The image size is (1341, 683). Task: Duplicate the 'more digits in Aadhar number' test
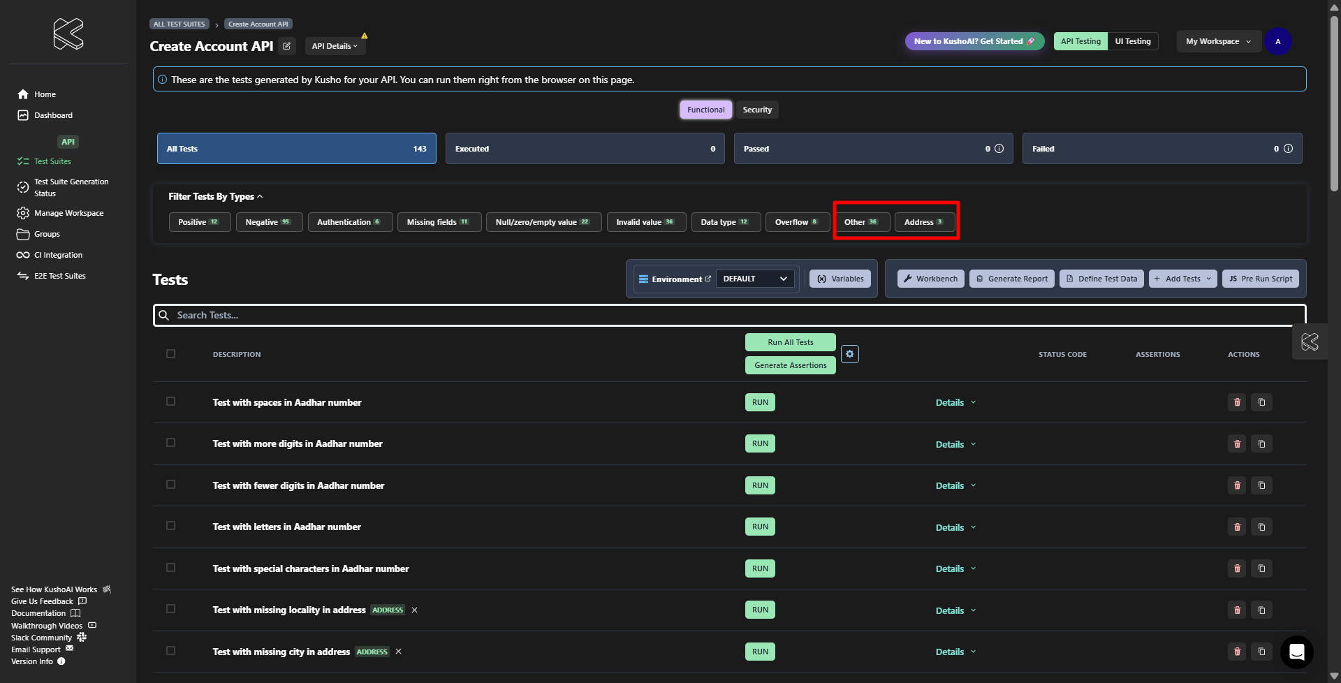(x=1261, y=444)
